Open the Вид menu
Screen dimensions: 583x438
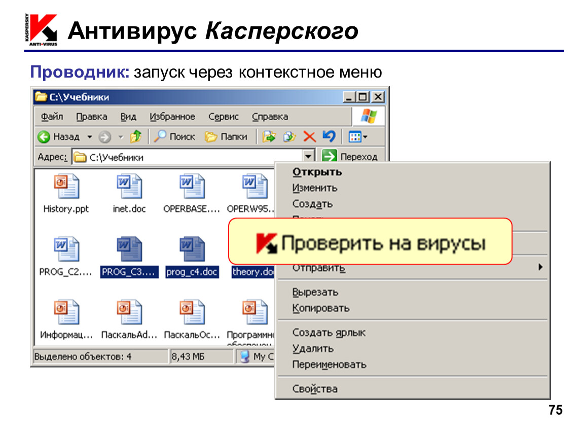click(128, 117)
